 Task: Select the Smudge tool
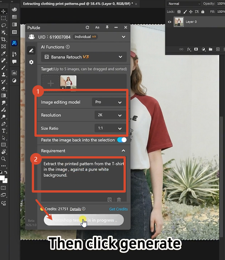[x=3, y=103]
